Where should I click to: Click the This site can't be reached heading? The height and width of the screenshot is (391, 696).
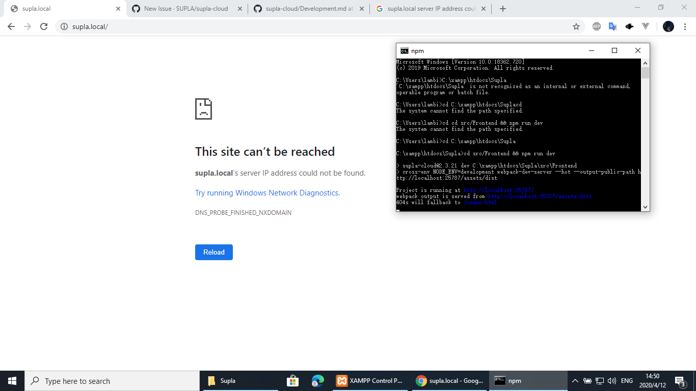265,152
